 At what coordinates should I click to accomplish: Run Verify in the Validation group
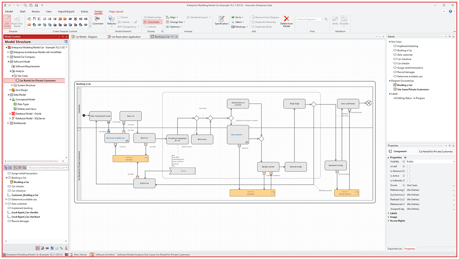coord(334,21)
